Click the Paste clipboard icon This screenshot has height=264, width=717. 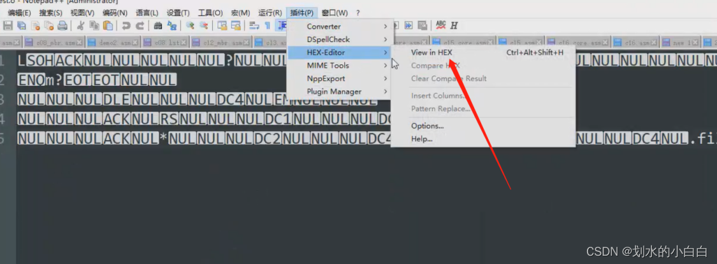(x=108, y=25)
